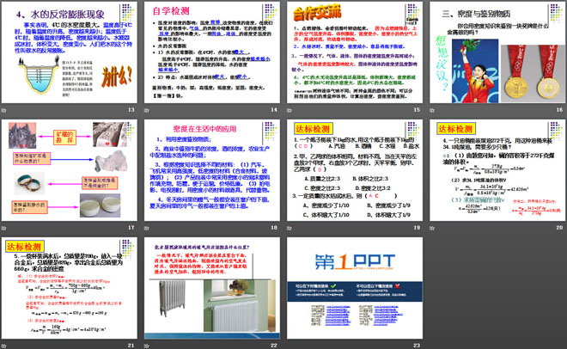Click the slide number 18 label
This screenshot has height=349, width=567.
(273, 230)
